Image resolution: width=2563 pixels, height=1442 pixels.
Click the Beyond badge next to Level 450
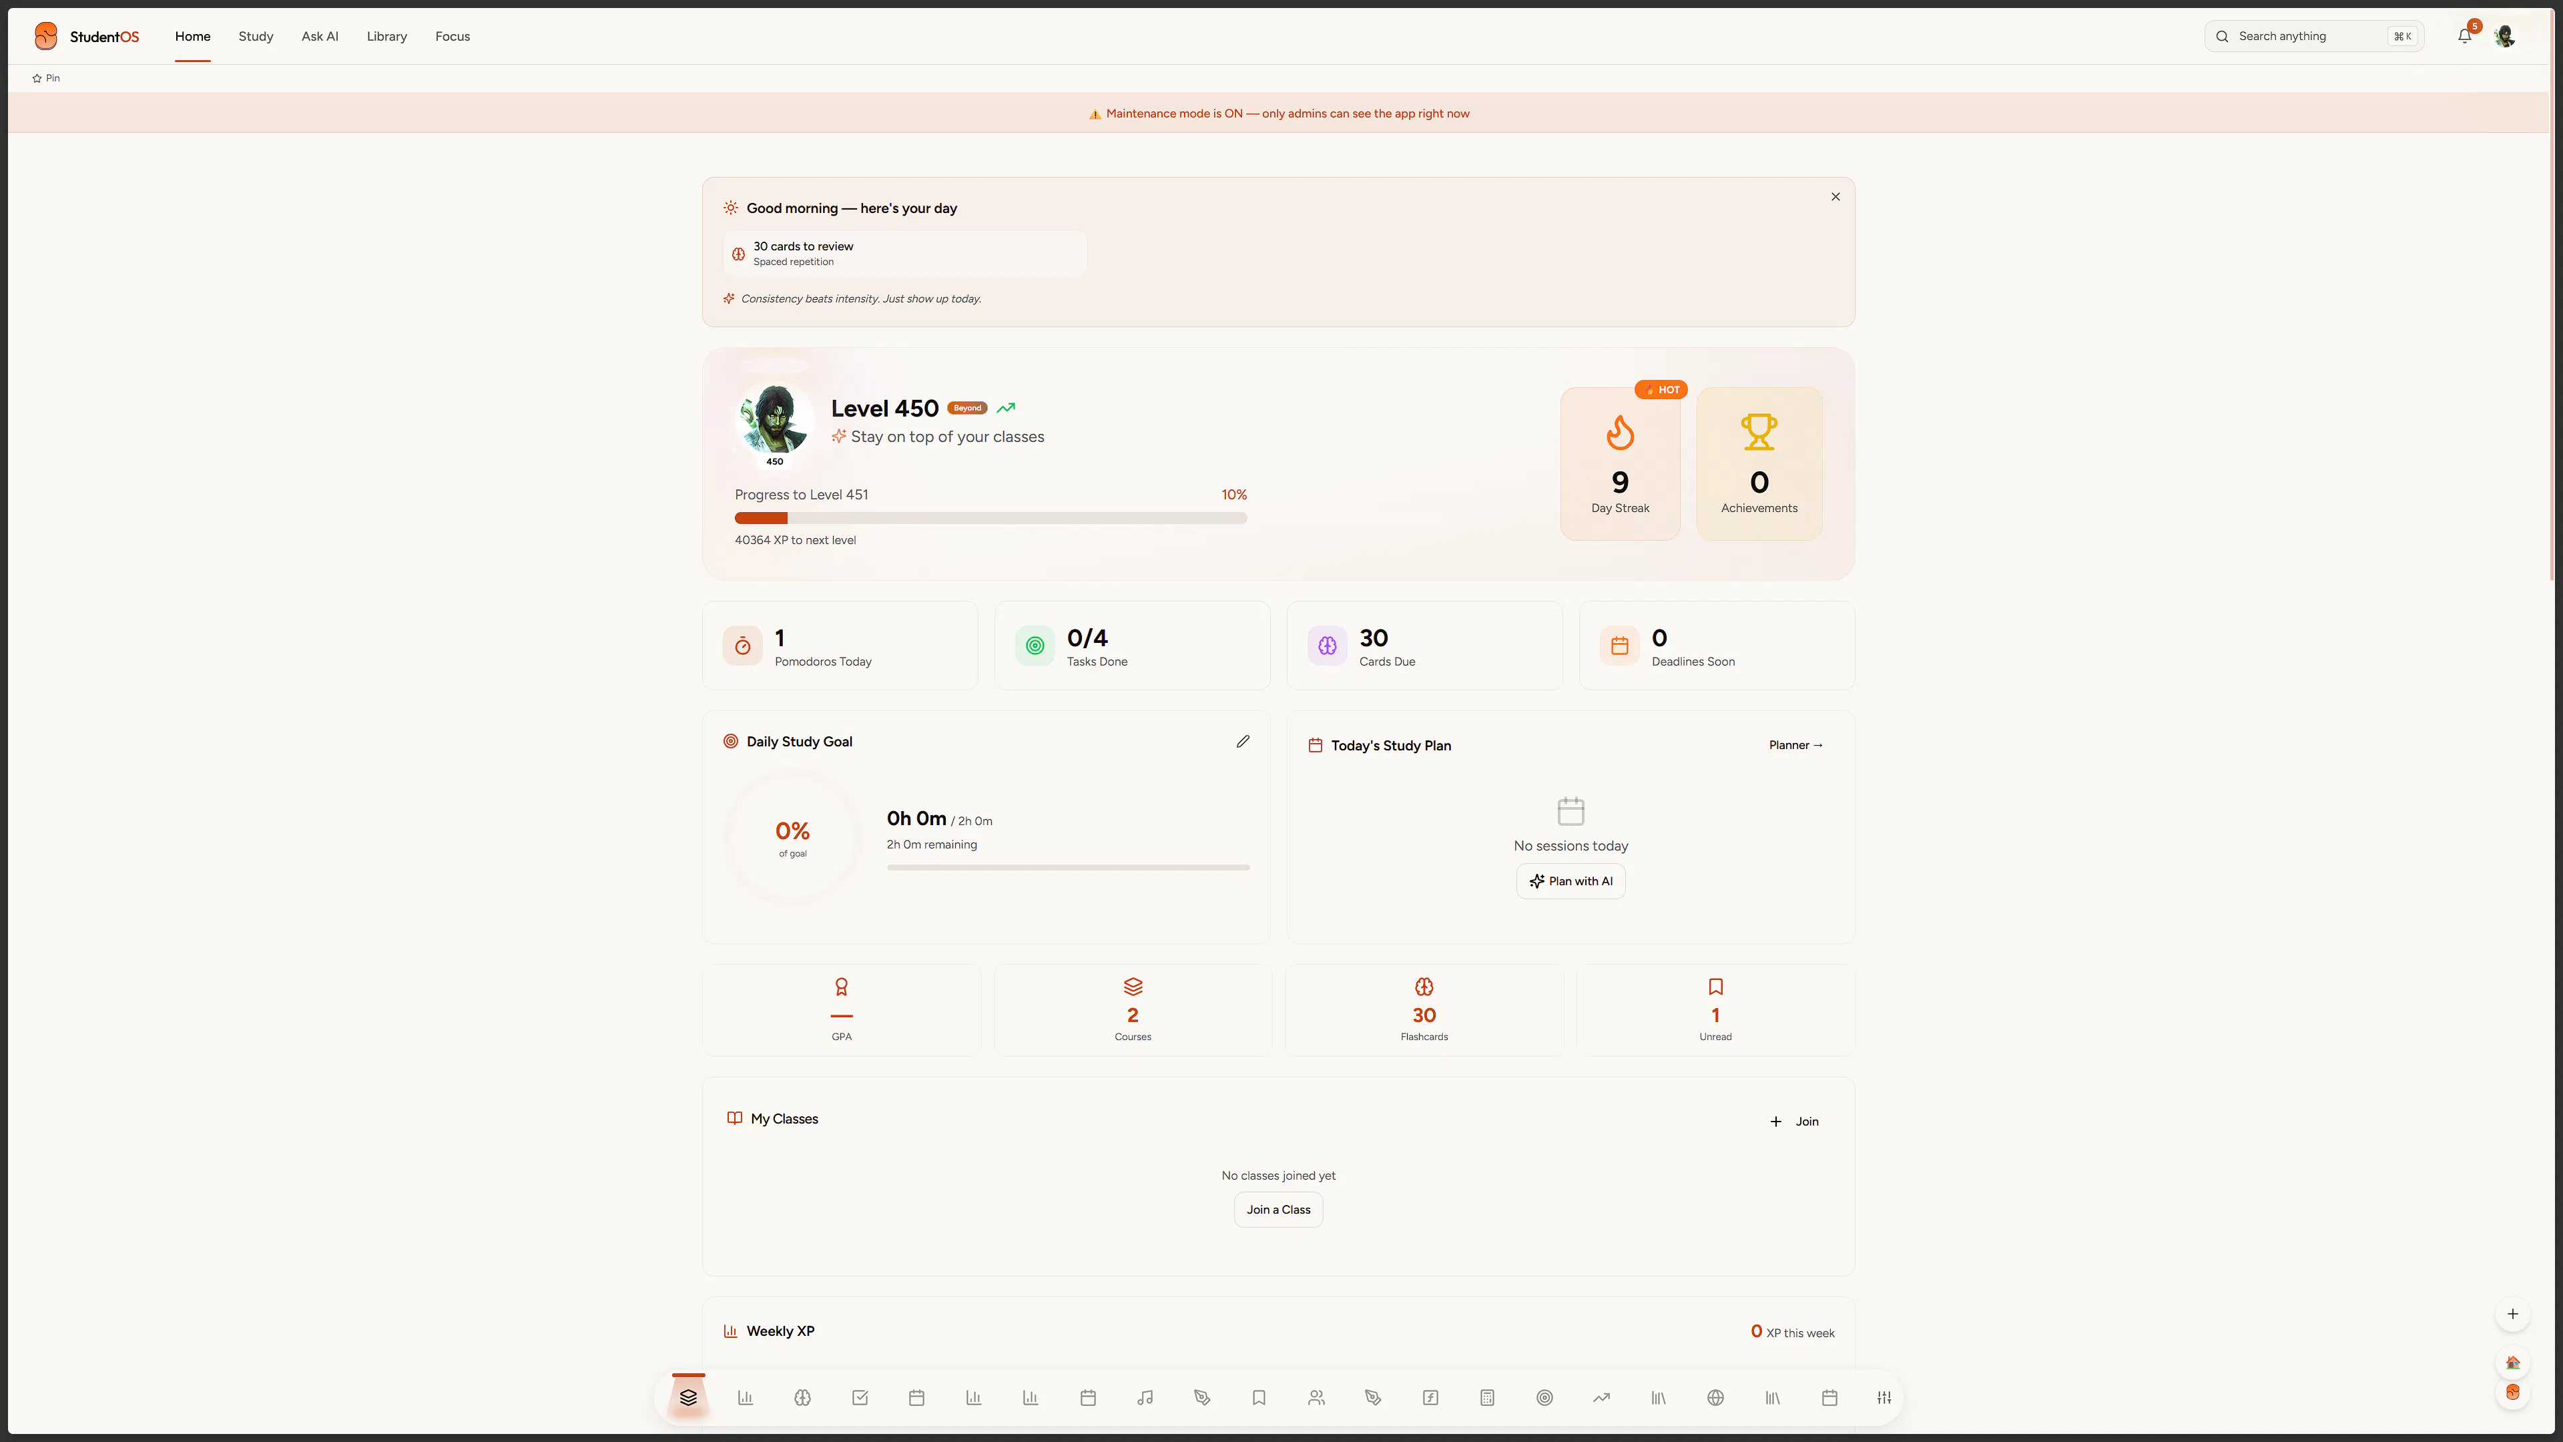click(967, 408)
